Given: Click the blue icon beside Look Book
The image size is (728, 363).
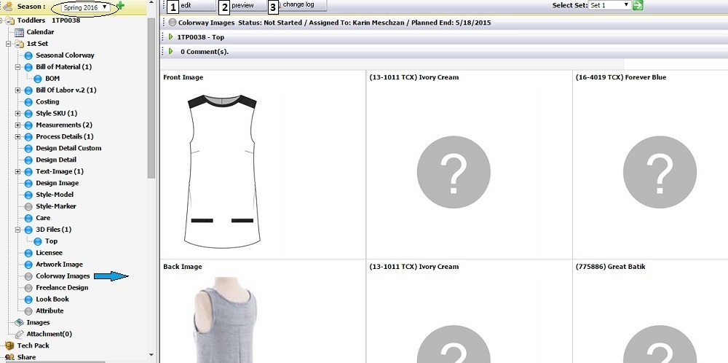Looking at the screenshot, I should tap(28, 300).
